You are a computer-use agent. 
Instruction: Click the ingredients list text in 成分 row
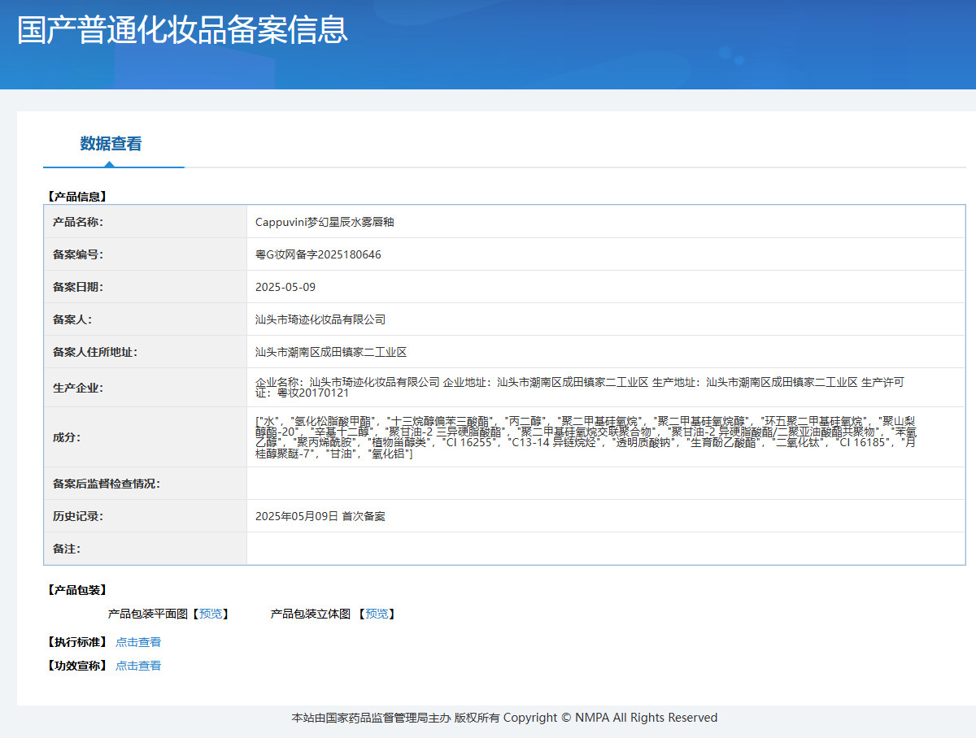click(586, 437)
